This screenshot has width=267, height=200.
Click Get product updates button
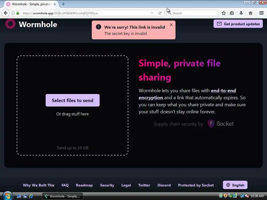(x=238, y=24)
